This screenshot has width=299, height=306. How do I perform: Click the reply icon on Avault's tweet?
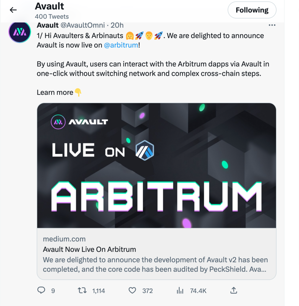[41, 291]
